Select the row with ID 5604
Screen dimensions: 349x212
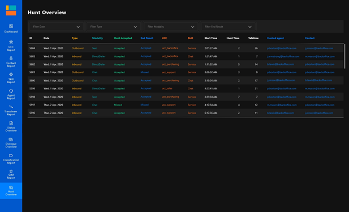tap(186, 48)
